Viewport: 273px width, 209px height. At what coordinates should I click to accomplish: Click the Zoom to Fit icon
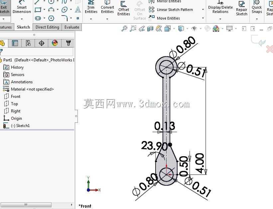coord(124,28)
